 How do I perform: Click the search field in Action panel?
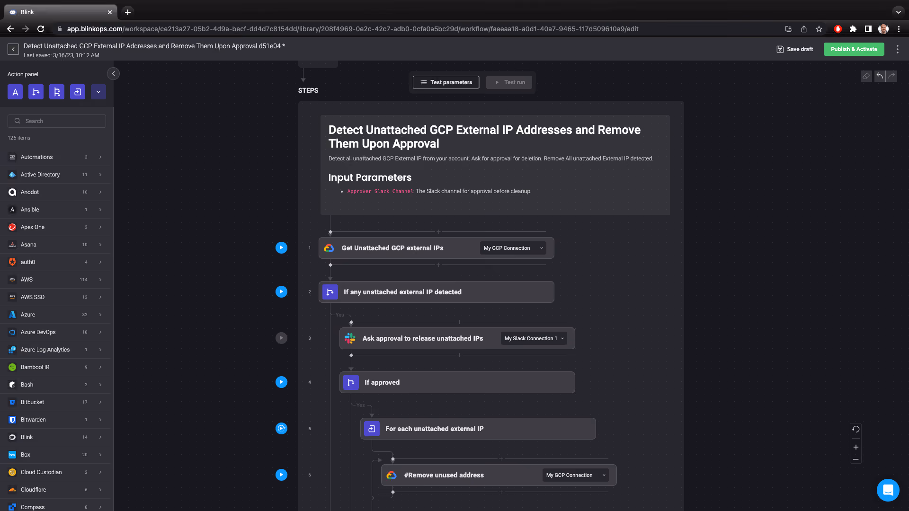point(57,121)
